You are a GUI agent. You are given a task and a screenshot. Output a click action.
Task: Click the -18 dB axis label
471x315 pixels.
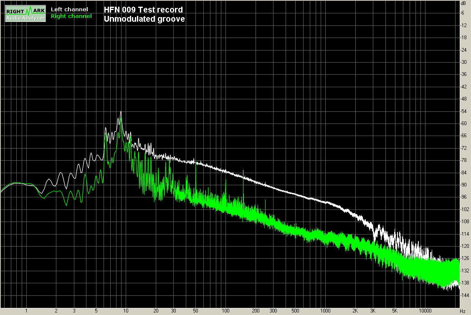coord(463,38)
